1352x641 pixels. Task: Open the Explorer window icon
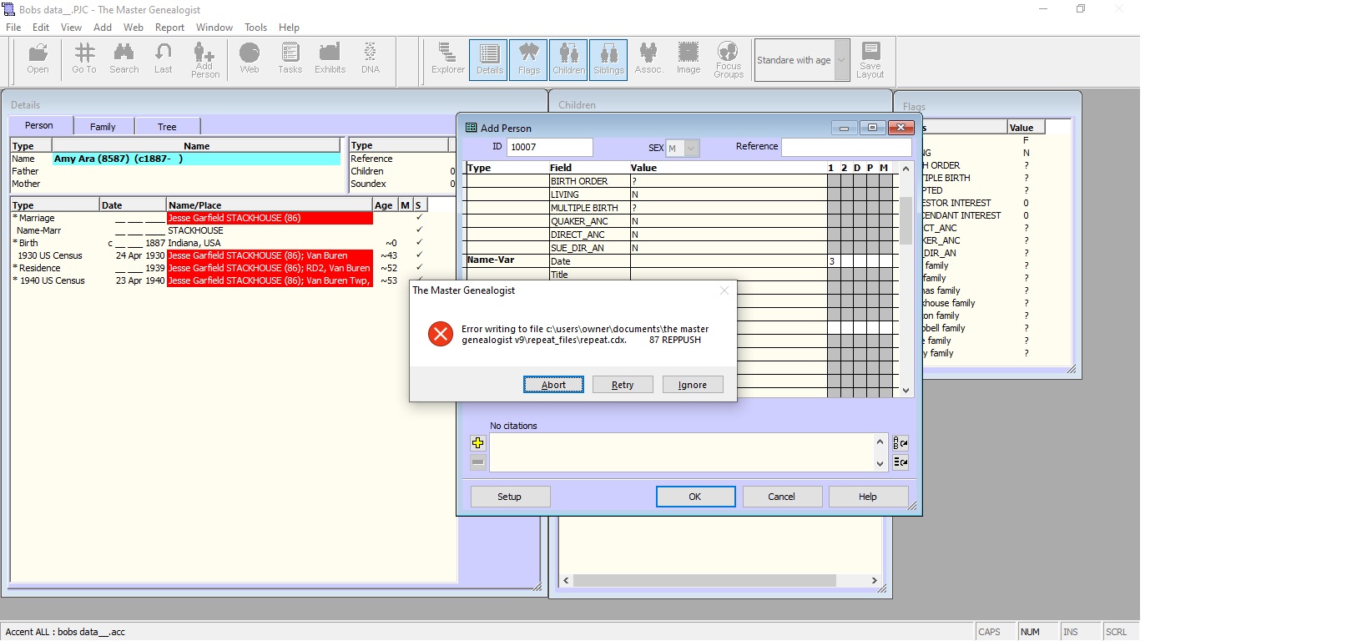coord(447,59)
